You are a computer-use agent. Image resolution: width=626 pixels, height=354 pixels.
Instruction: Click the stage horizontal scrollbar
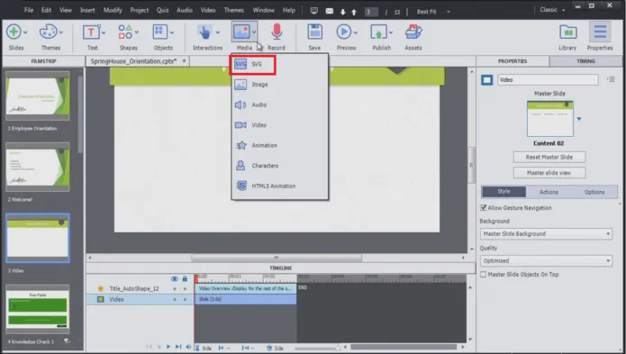coord(277,258)
